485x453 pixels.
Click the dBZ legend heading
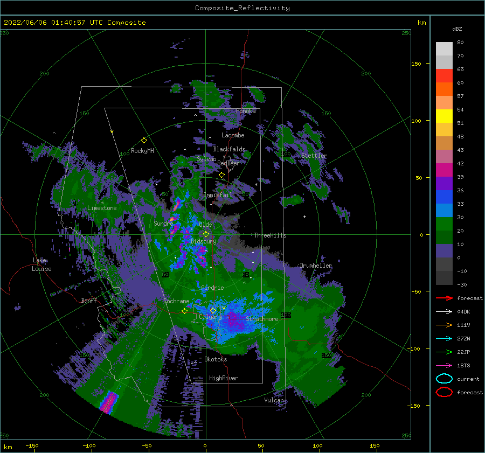[x=457, y=29]
